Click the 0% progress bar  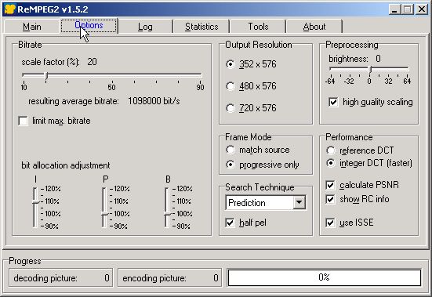coord(325,277)
